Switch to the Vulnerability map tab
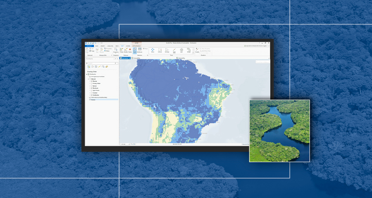 (136, 58)
